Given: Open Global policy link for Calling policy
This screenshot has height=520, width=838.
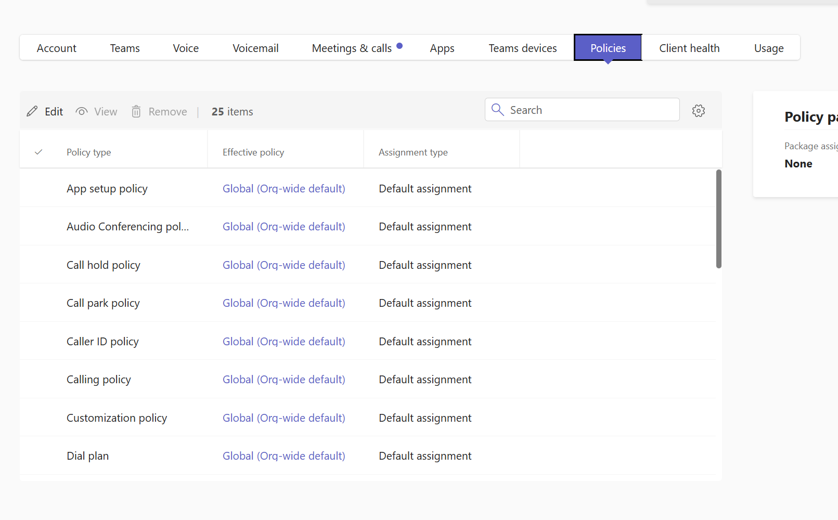Looking at the screenshot, I should 283,380.
